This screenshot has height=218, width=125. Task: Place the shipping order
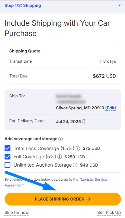coord(63,199)
